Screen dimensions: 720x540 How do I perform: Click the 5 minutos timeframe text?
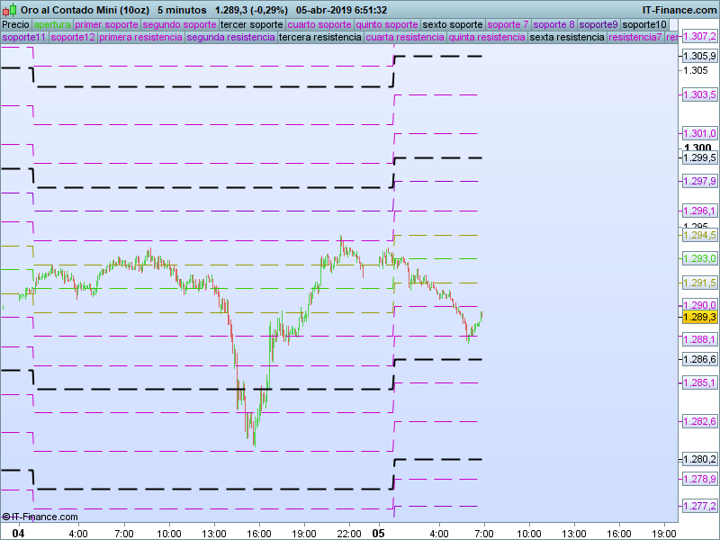[x=182, y=10]
